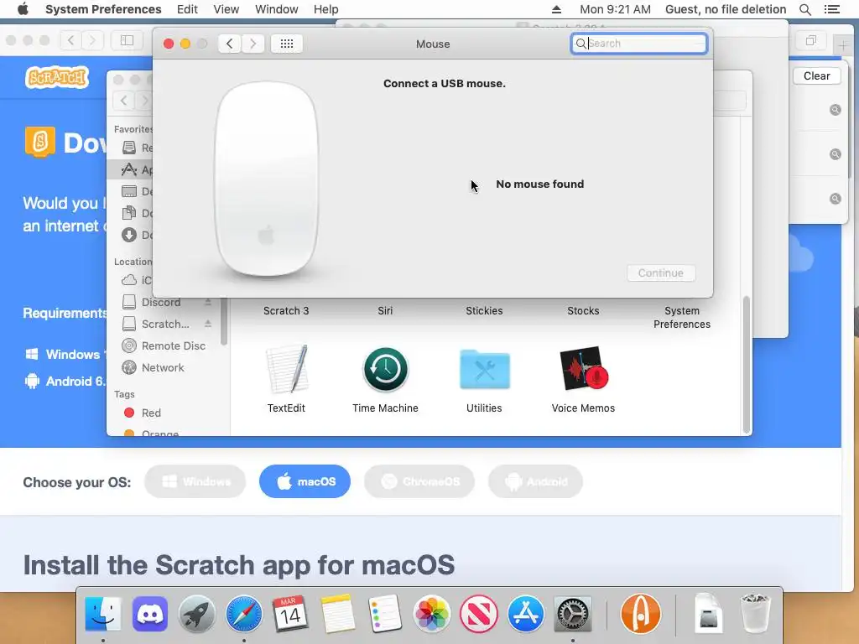The image size is (859, 644).
Task: Open Photos app in the Dock
Action: click(x=432, y=613)
